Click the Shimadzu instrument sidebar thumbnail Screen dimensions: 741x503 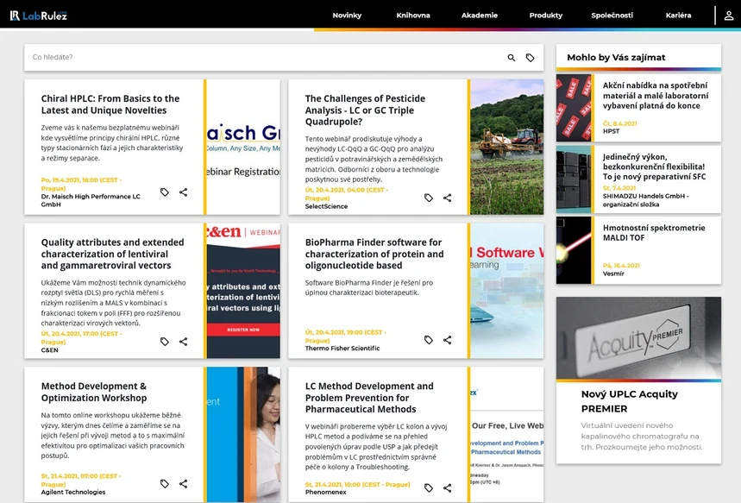point(574,179)
